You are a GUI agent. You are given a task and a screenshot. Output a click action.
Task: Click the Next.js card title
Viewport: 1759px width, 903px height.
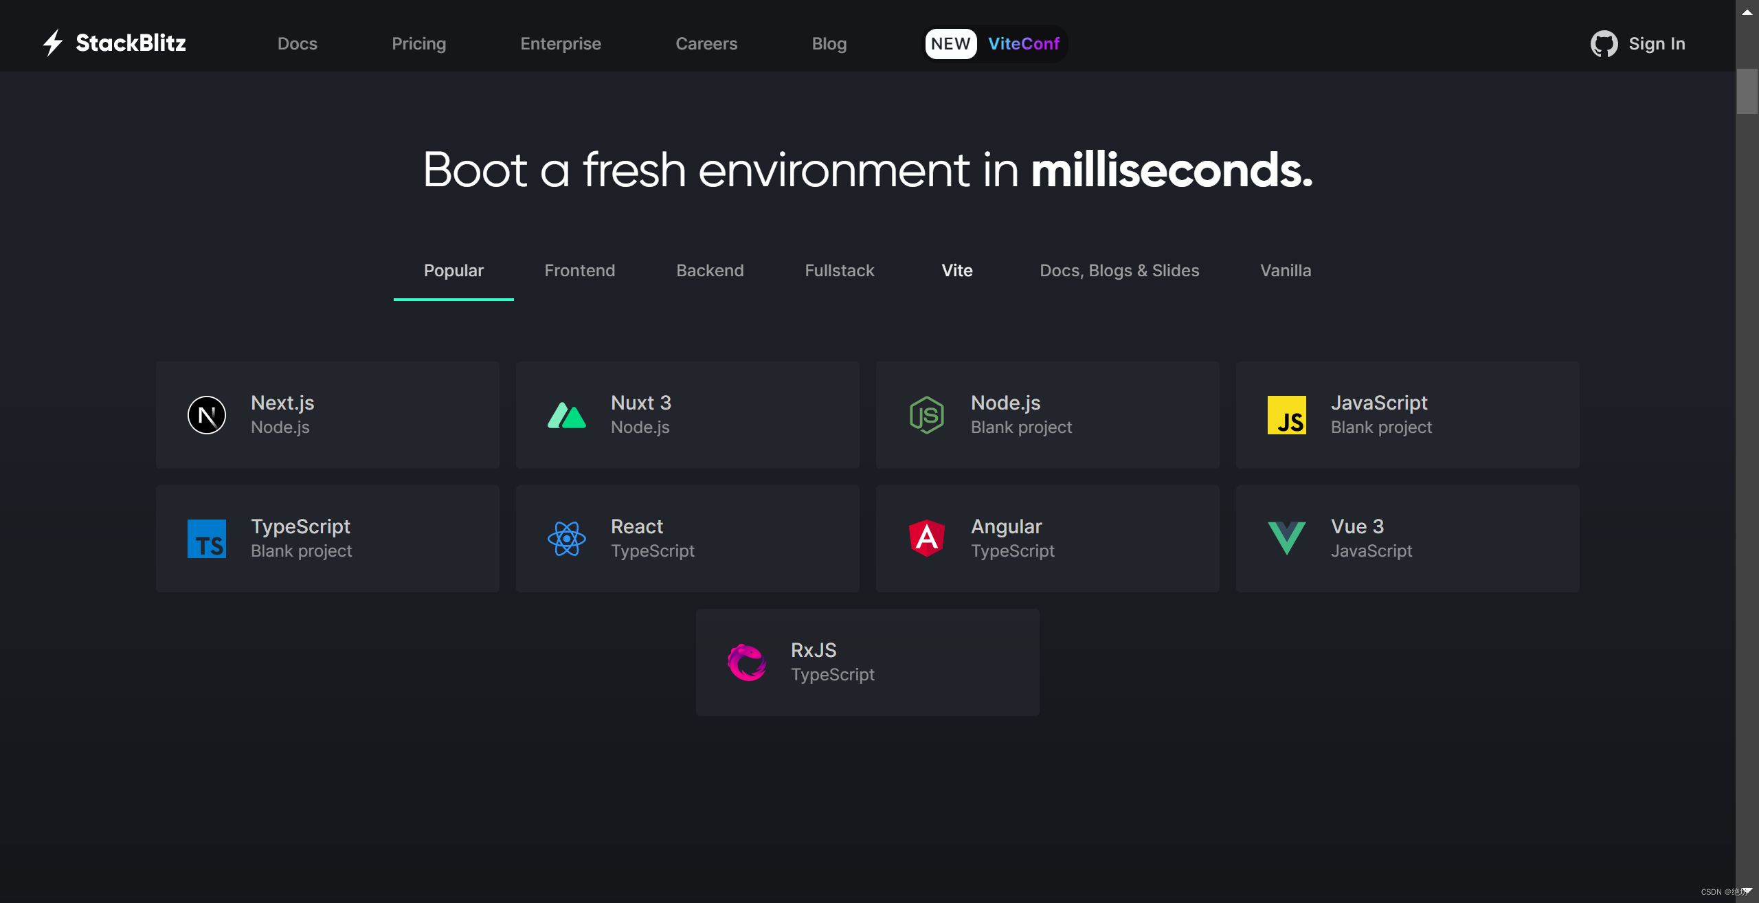[282, 403]
